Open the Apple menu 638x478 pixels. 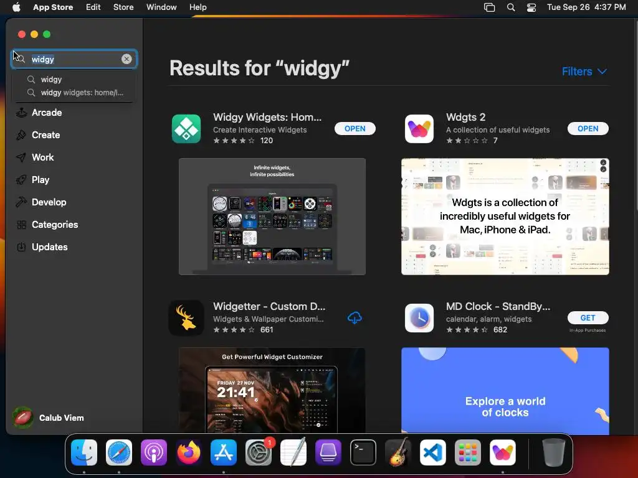click(x=16, y=7)
